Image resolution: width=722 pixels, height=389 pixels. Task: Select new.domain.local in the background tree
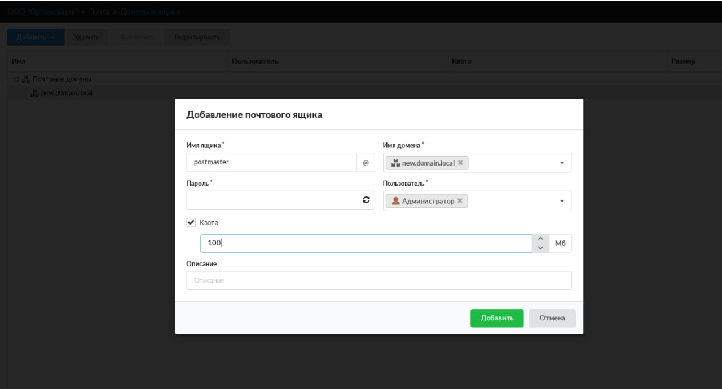(x=67, y=93)
